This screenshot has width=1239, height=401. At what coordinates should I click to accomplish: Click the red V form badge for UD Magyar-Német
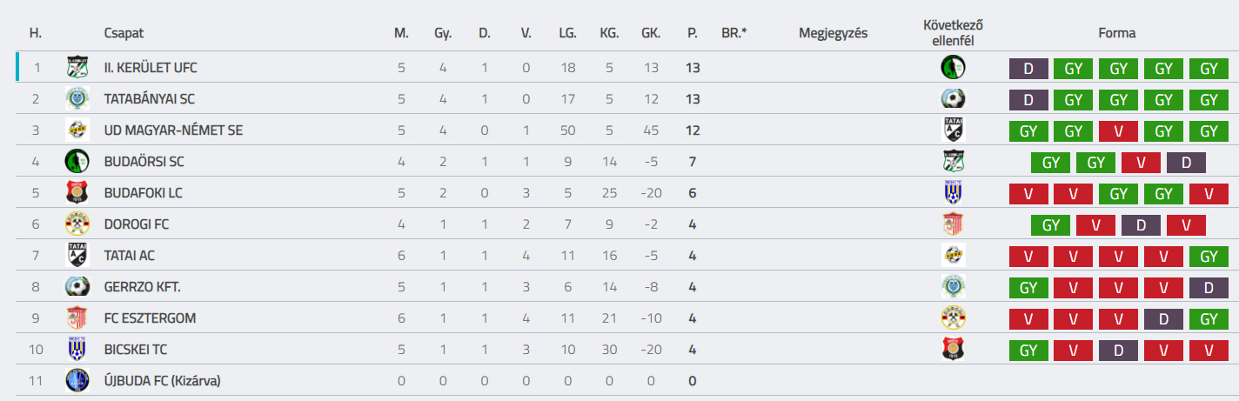[x=1120, y=131]
